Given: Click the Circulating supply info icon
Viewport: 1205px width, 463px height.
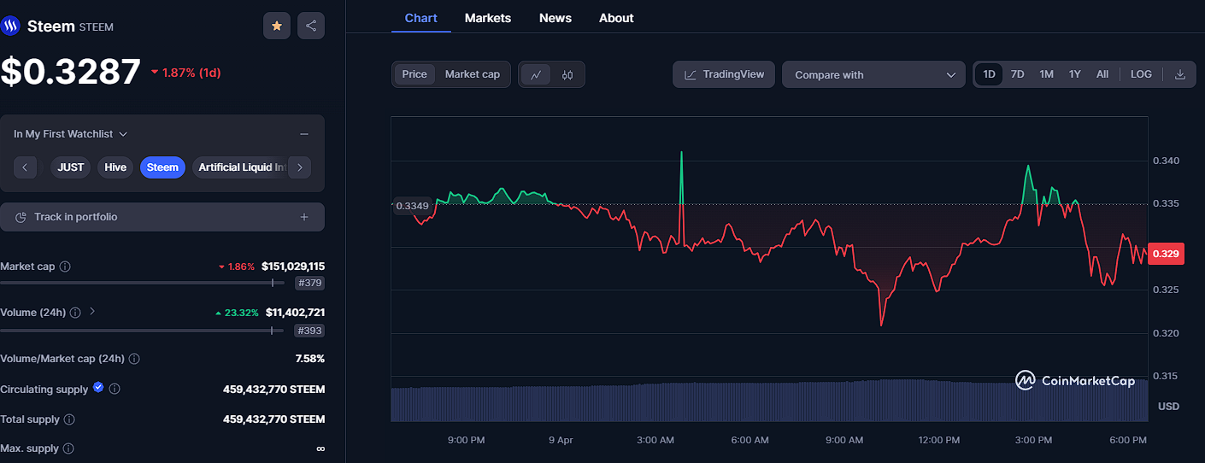Looking at the screenshot, I should pos(115,389).
